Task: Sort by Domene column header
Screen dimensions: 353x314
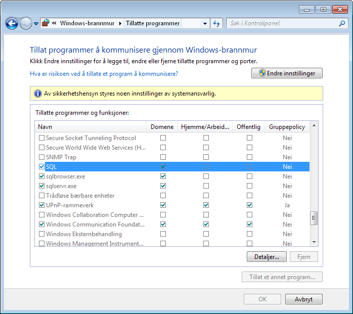Action: click(162, 127)
